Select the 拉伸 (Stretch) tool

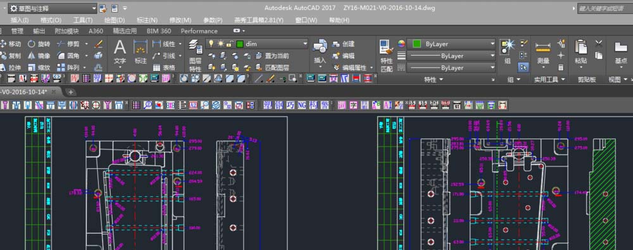(11, 68)
